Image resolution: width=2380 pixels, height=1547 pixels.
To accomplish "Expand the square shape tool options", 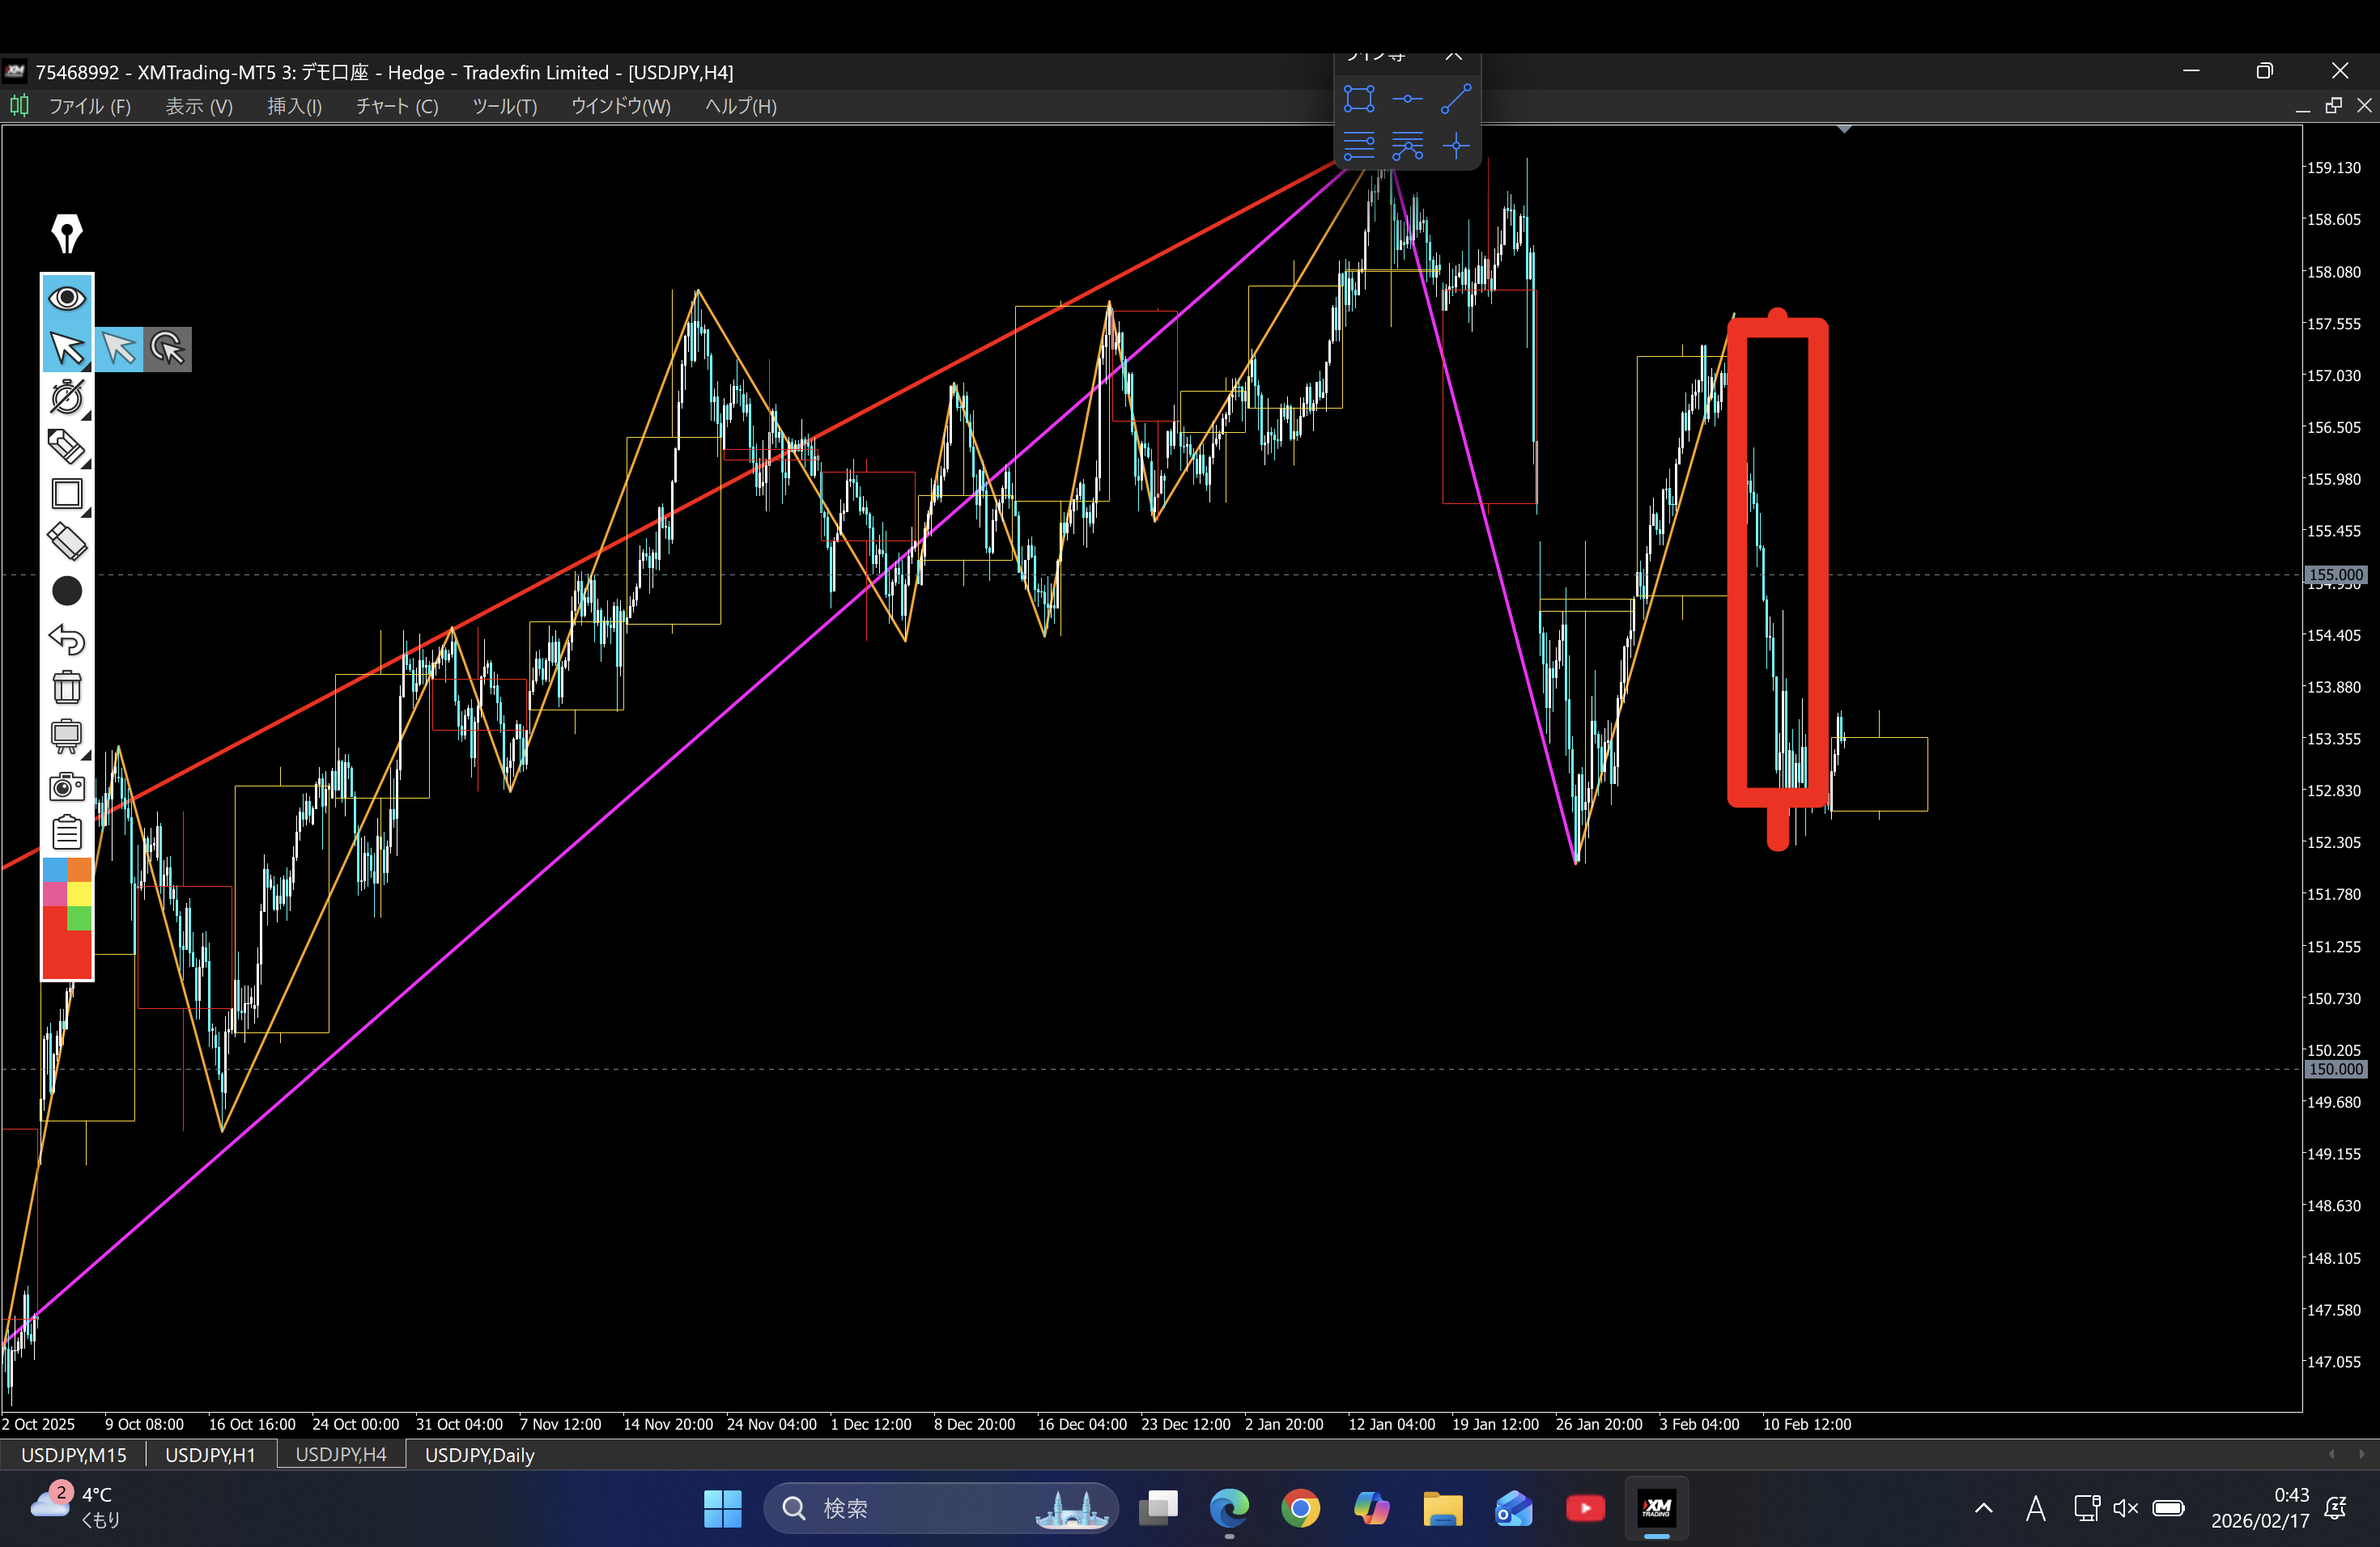I will point(87,513).
